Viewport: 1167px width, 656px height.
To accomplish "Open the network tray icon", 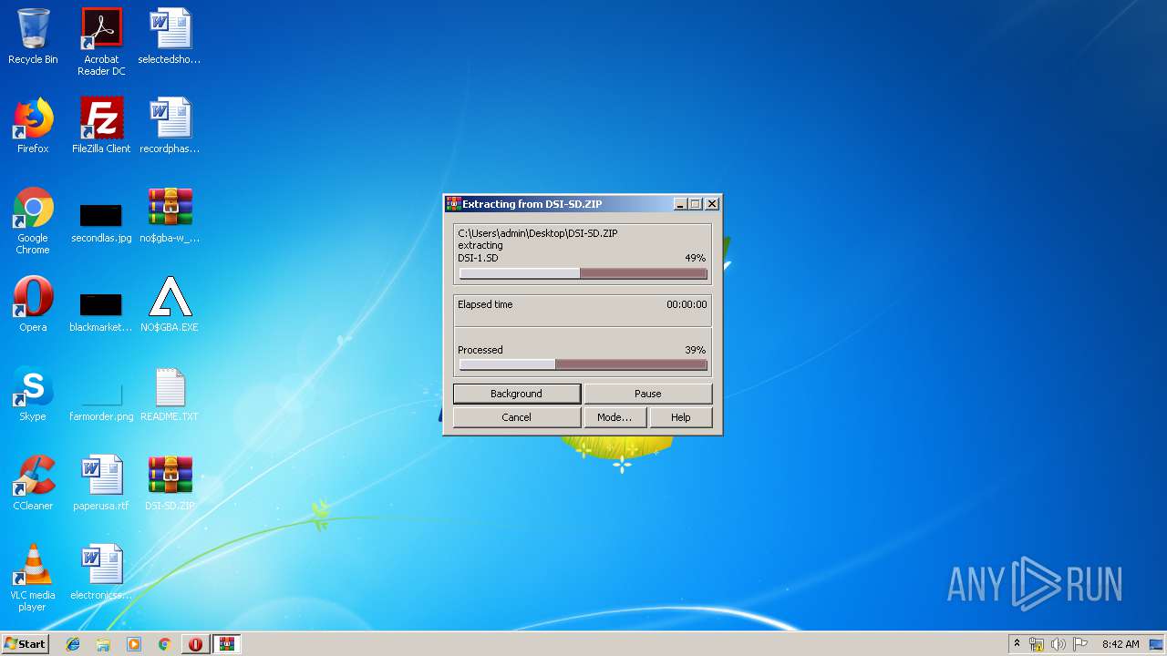I will (1037, 644).
